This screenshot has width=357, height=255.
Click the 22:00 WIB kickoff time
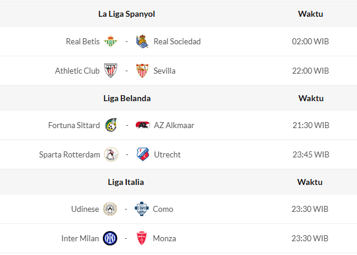(x=310, y=71)
